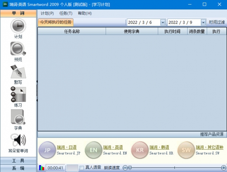Click the 执行时间 column header

173,31
